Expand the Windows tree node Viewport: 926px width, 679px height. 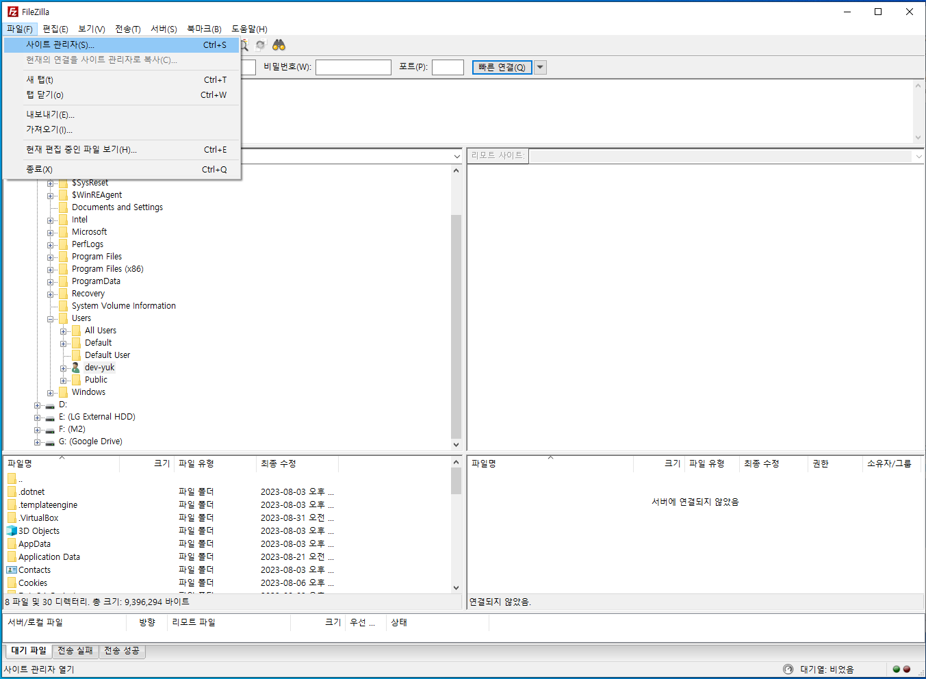[50, 393]
